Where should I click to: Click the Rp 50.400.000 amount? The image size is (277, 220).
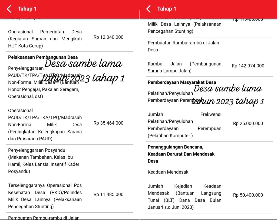pyautogui.click(x=248, y=195)
